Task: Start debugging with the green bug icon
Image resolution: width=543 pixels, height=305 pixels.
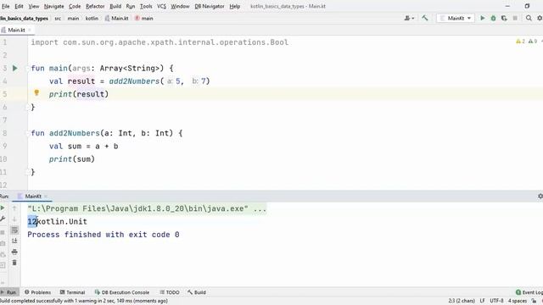Action: [493, 18]
